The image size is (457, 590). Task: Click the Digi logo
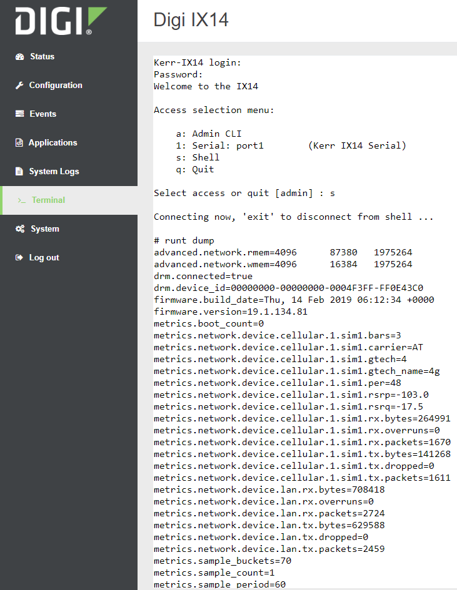[61, 21]
